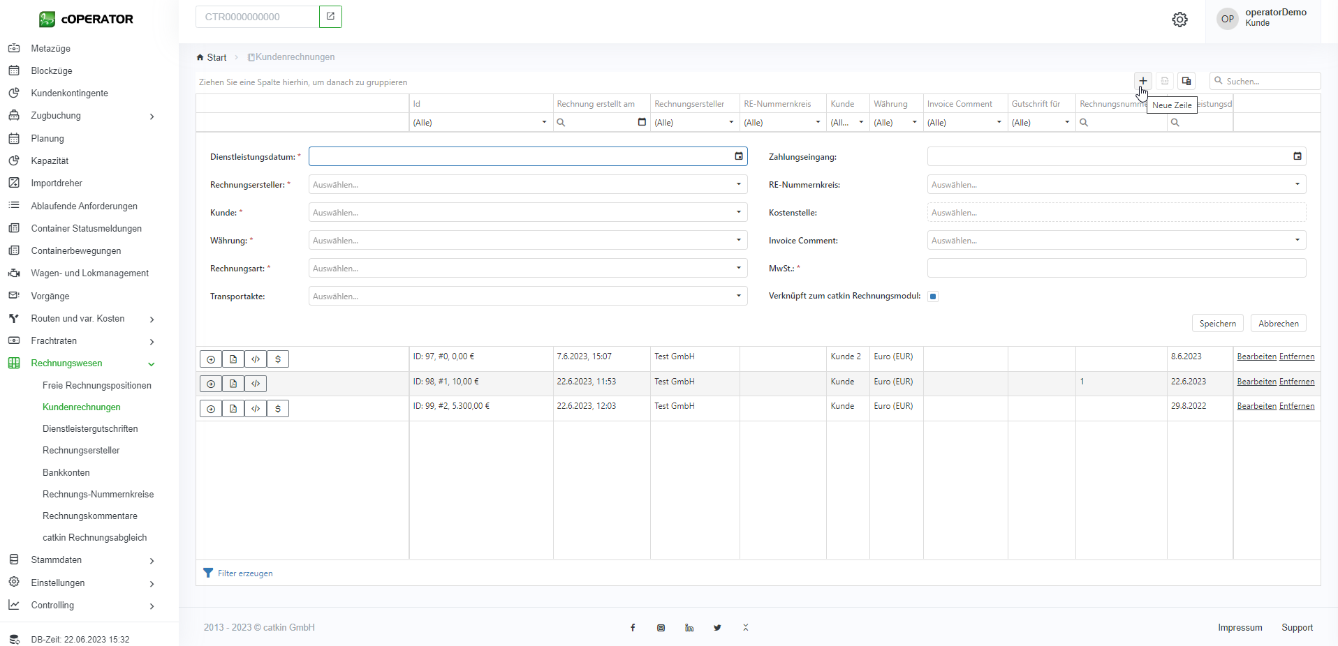
Task: Click the open-in-new icon beside container number field
Action: [x=330, y=17]
